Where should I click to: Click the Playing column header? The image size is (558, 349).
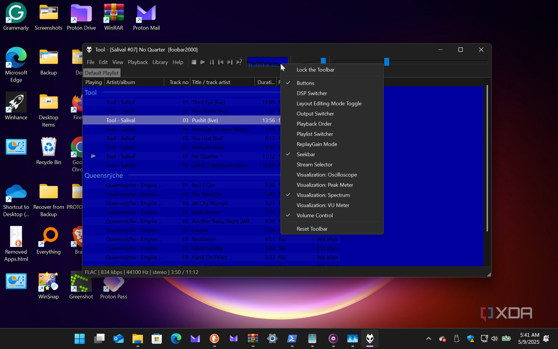tap(93, 82)
